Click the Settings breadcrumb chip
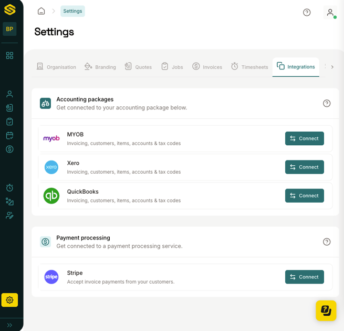This screenshot has width=344, height=331. (x=72, y=11)
